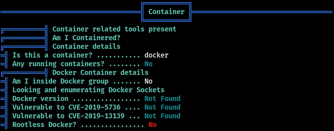Image resolution: width=334 pixels, height=131 pixels.
Task: Click 'Looking and enumerating Docker Sockets' line
Action: [x=88, y=90]
